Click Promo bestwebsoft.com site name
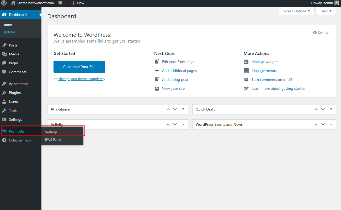 (36, 3)
